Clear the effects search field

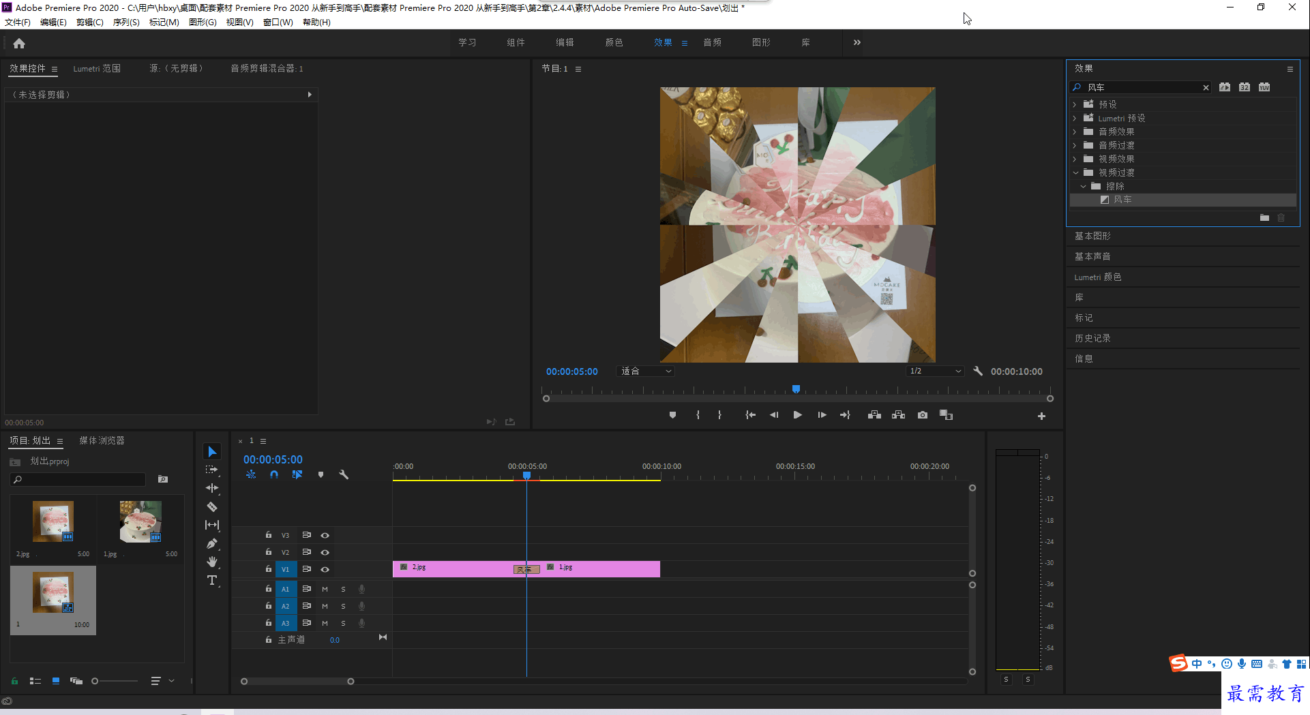[x=1206, y=87]
